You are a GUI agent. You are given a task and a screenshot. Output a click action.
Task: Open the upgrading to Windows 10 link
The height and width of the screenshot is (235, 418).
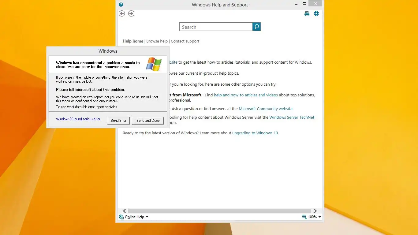tap(255, 133)
